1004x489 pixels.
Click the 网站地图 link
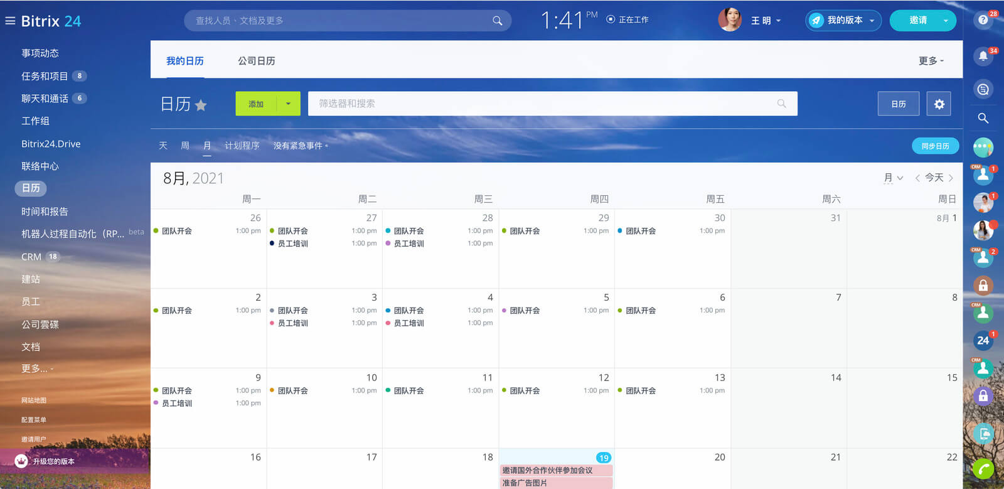[34, 400]
